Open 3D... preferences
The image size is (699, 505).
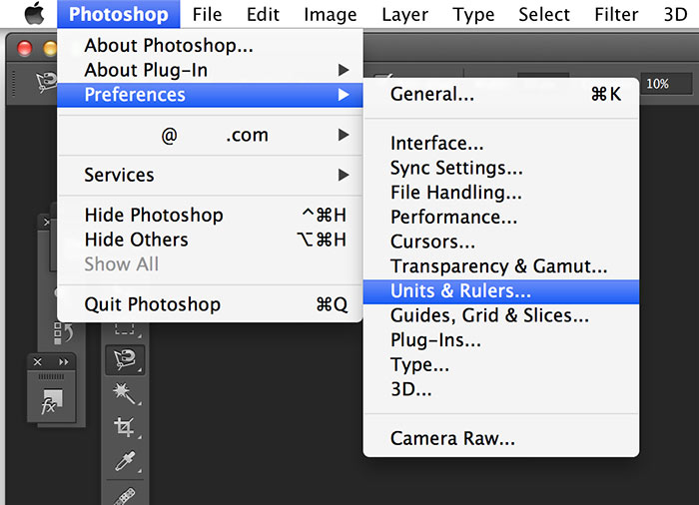point(501,389)
